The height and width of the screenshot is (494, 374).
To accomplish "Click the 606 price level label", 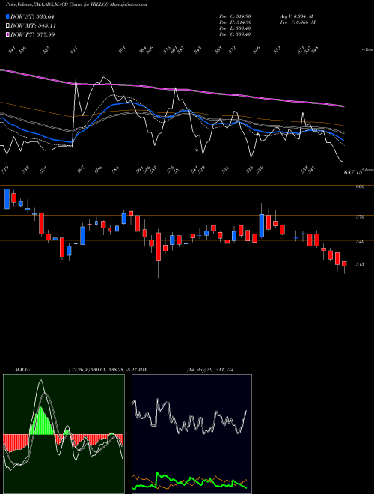I will pos(360,186).
